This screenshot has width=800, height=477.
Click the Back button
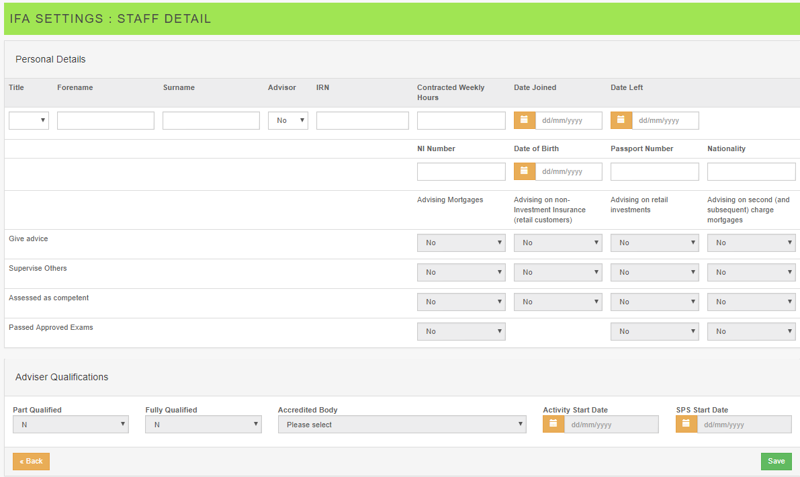coord(31,461)
